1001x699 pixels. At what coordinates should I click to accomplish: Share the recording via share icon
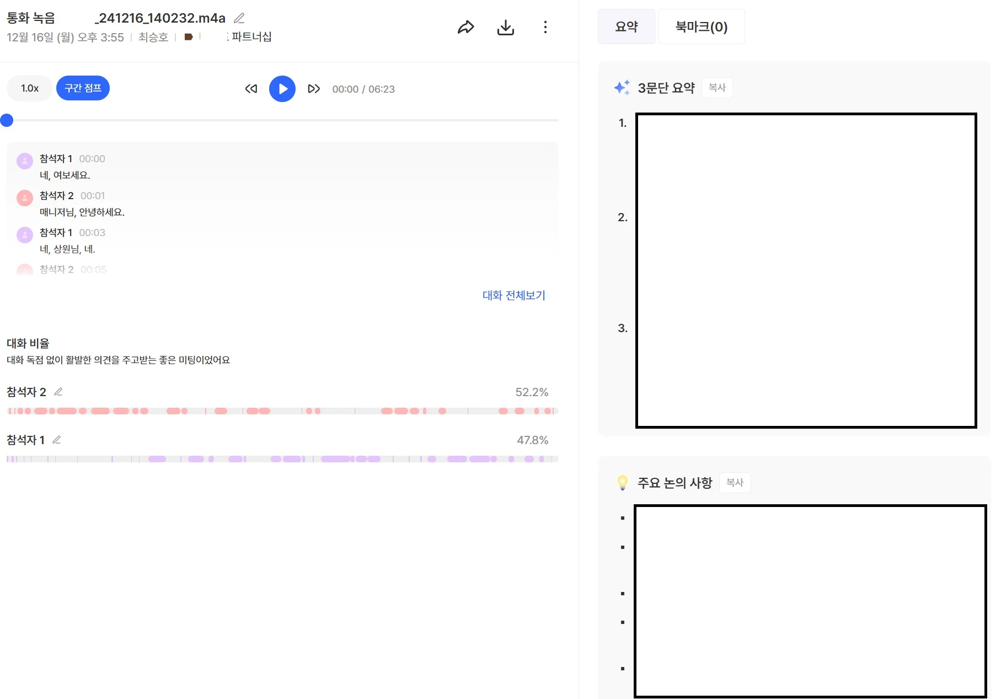tap(466, 27)
